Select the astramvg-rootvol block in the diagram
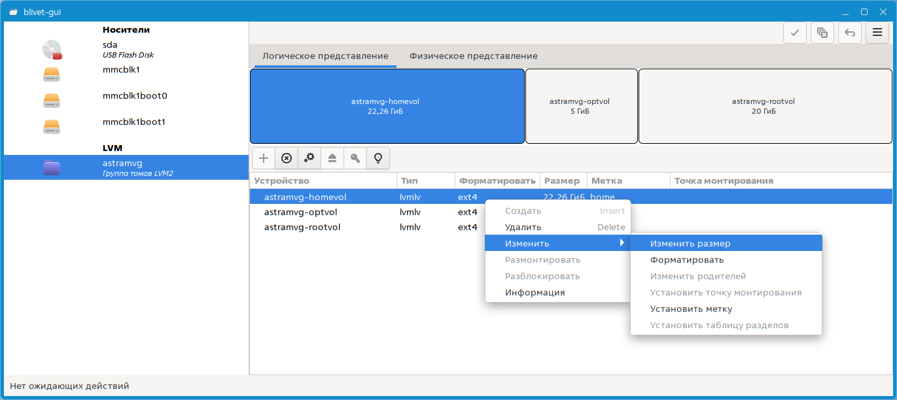897x400 pixels. (764, 106)
